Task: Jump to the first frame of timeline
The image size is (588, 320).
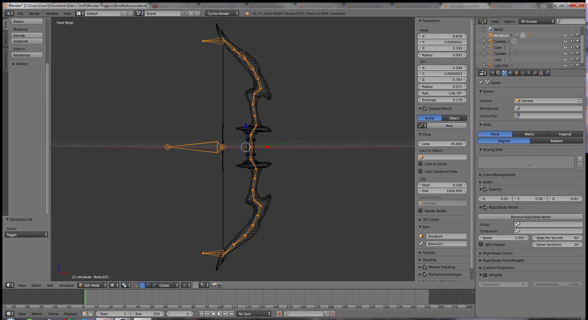Action: click(x=201, y=314)
